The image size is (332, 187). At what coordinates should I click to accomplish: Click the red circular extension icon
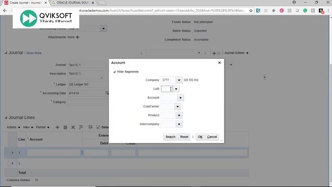(x=282, y=10)
